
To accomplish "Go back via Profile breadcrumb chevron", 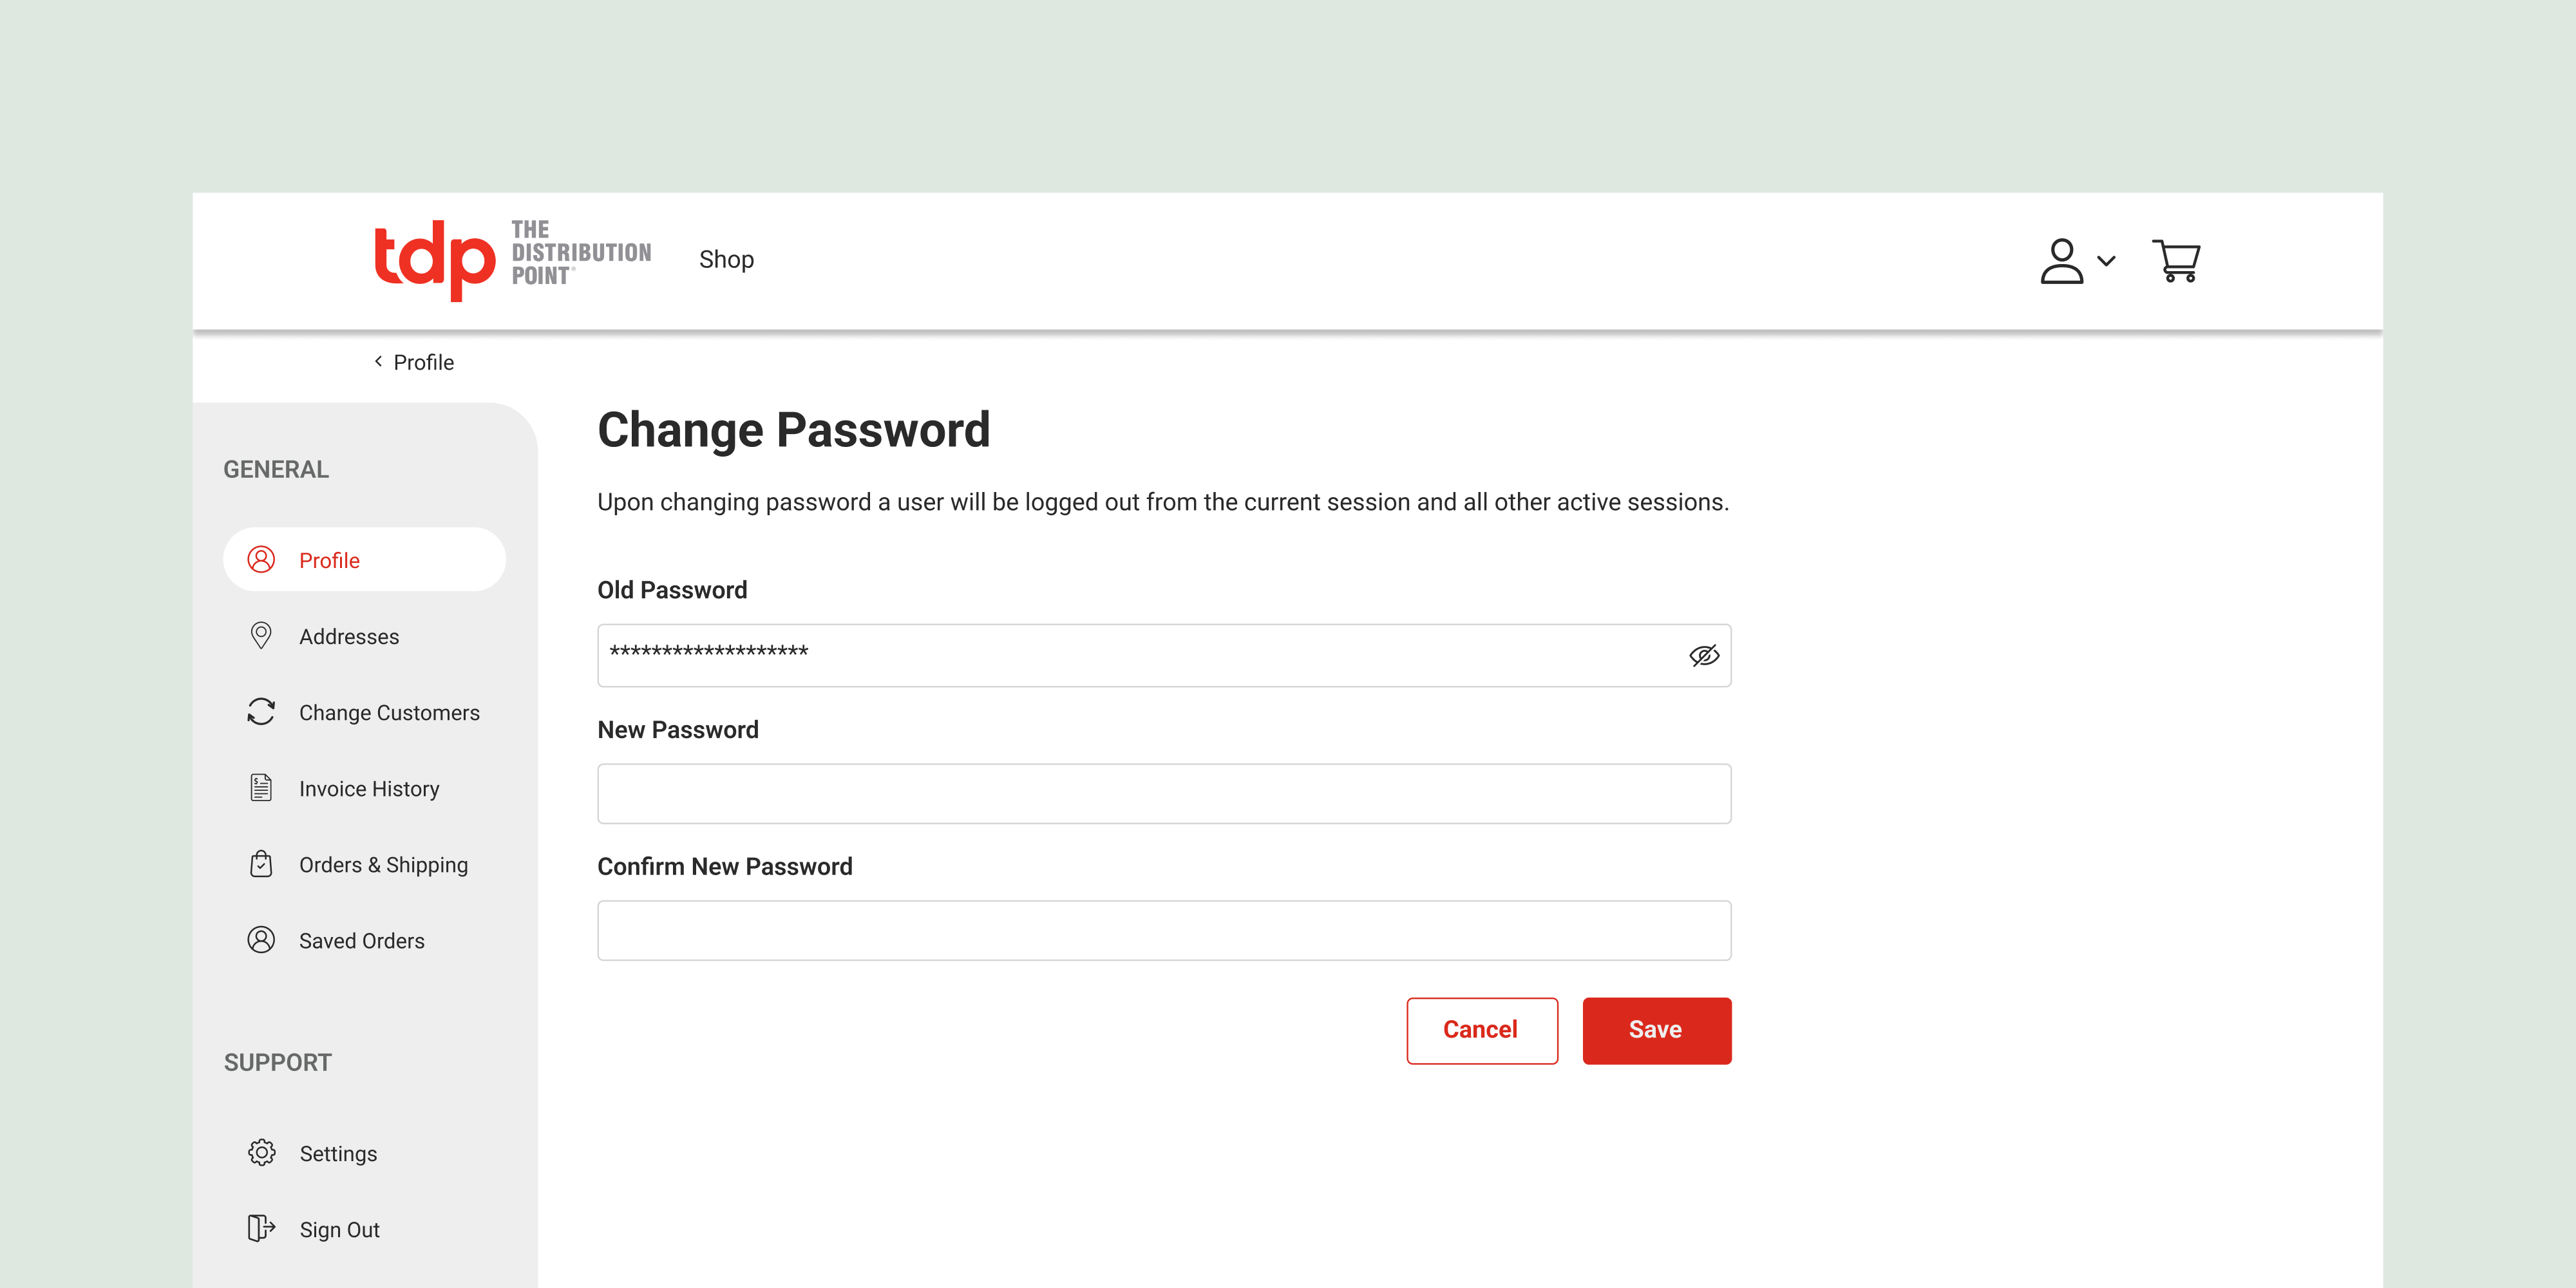I will (379, 362).
